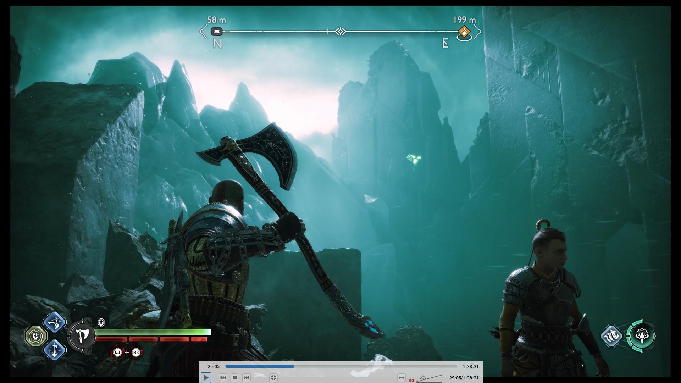Click the flag marker on the compass
The image size is (681, 383).
pyautogui.click(x=217, y=32)
